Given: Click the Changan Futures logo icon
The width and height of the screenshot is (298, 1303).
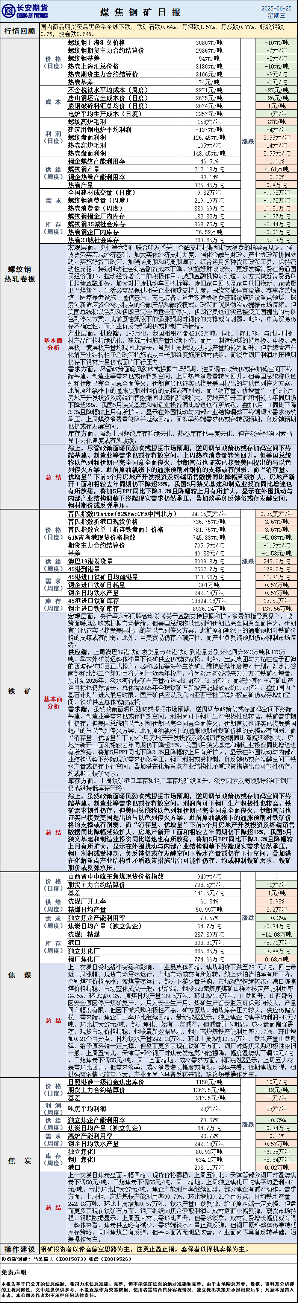Looking at the screenshot, I should 9,11.
